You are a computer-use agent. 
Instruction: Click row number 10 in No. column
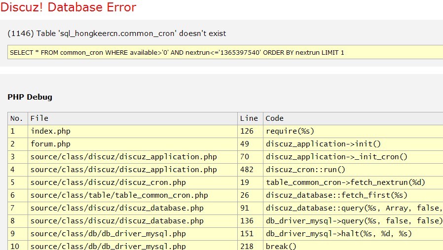pos(15,247)
